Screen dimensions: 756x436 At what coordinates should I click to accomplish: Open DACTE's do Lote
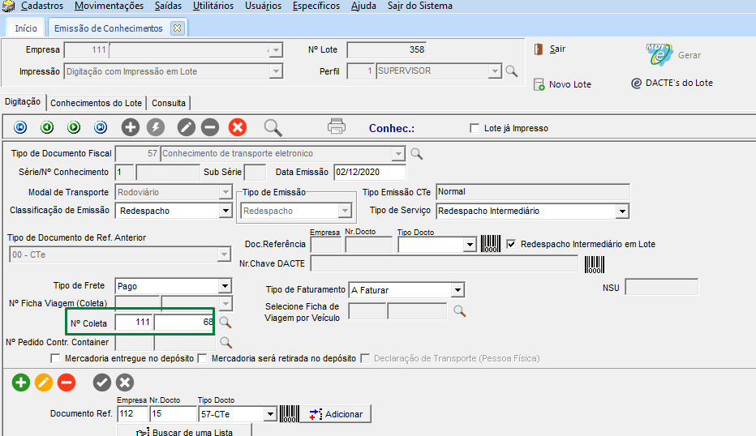(x=672, y=83)
